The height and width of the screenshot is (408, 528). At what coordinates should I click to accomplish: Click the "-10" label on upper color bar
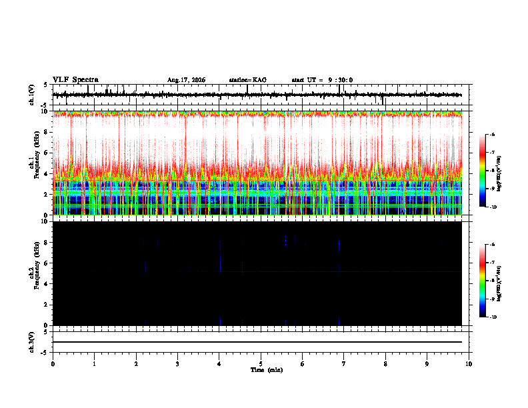click(493, 207)
